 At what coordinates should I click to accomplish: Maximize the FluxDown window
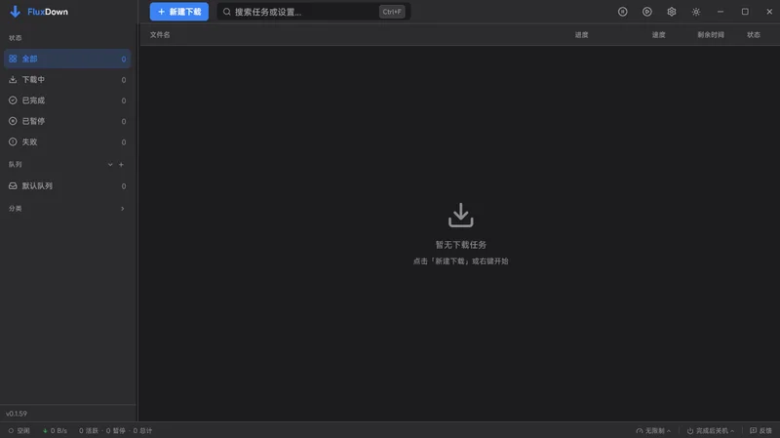(x=745, y=12)
